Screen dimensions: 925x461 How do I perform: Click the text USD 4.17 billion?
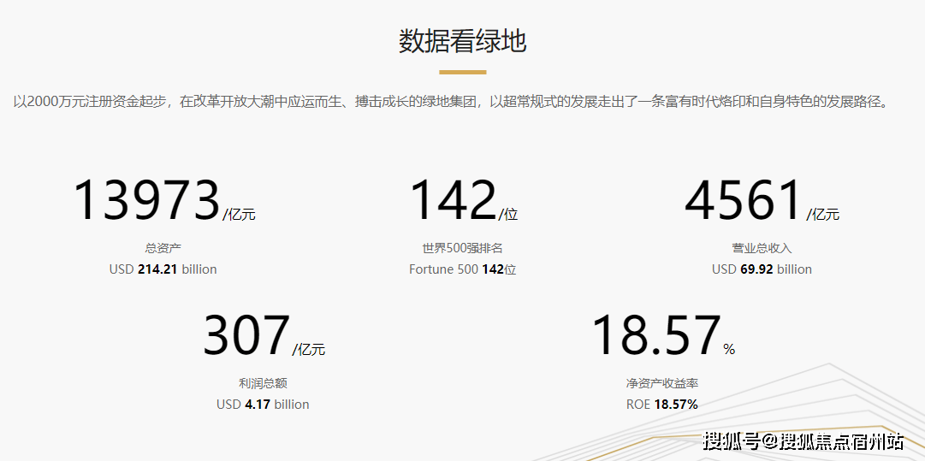pos(263,405)
